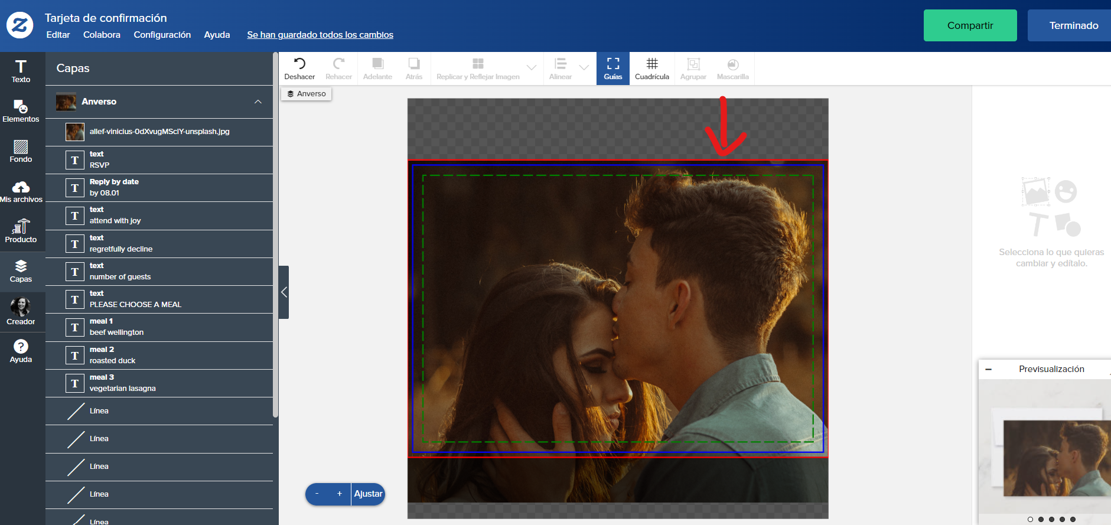Click 'Se han guardado todos los cambios' link
This screenshot has width=1111, height=525.
pyautogui.click(x=320, y=35)
